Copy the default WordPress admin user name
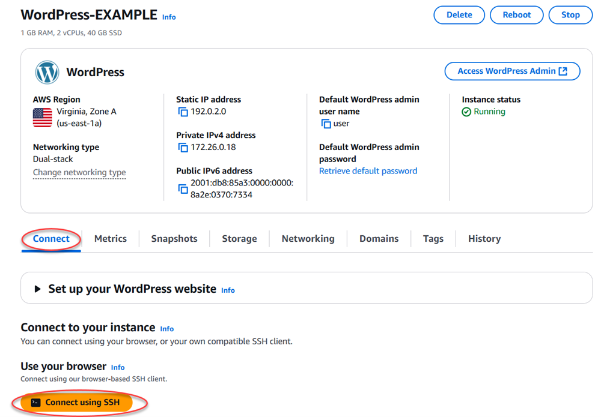601x417 pixels. (326, 124)
